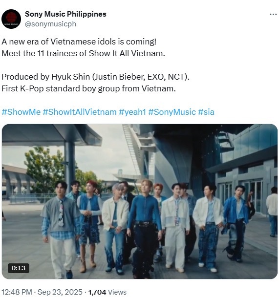This screenshot has width=279, height=300.
Task: Play the embedded trainee video
Action: [x=140, y=201]
